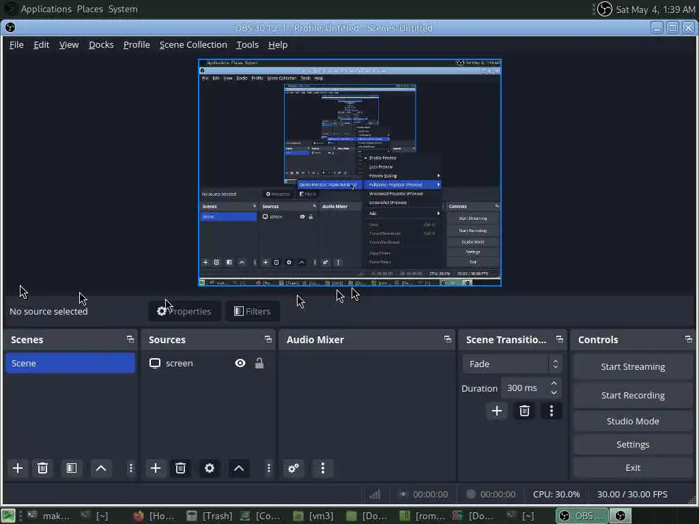The image size is (699, 524).
Task: Open Sources dock more options dots
Action: click(x=268, y=468)
